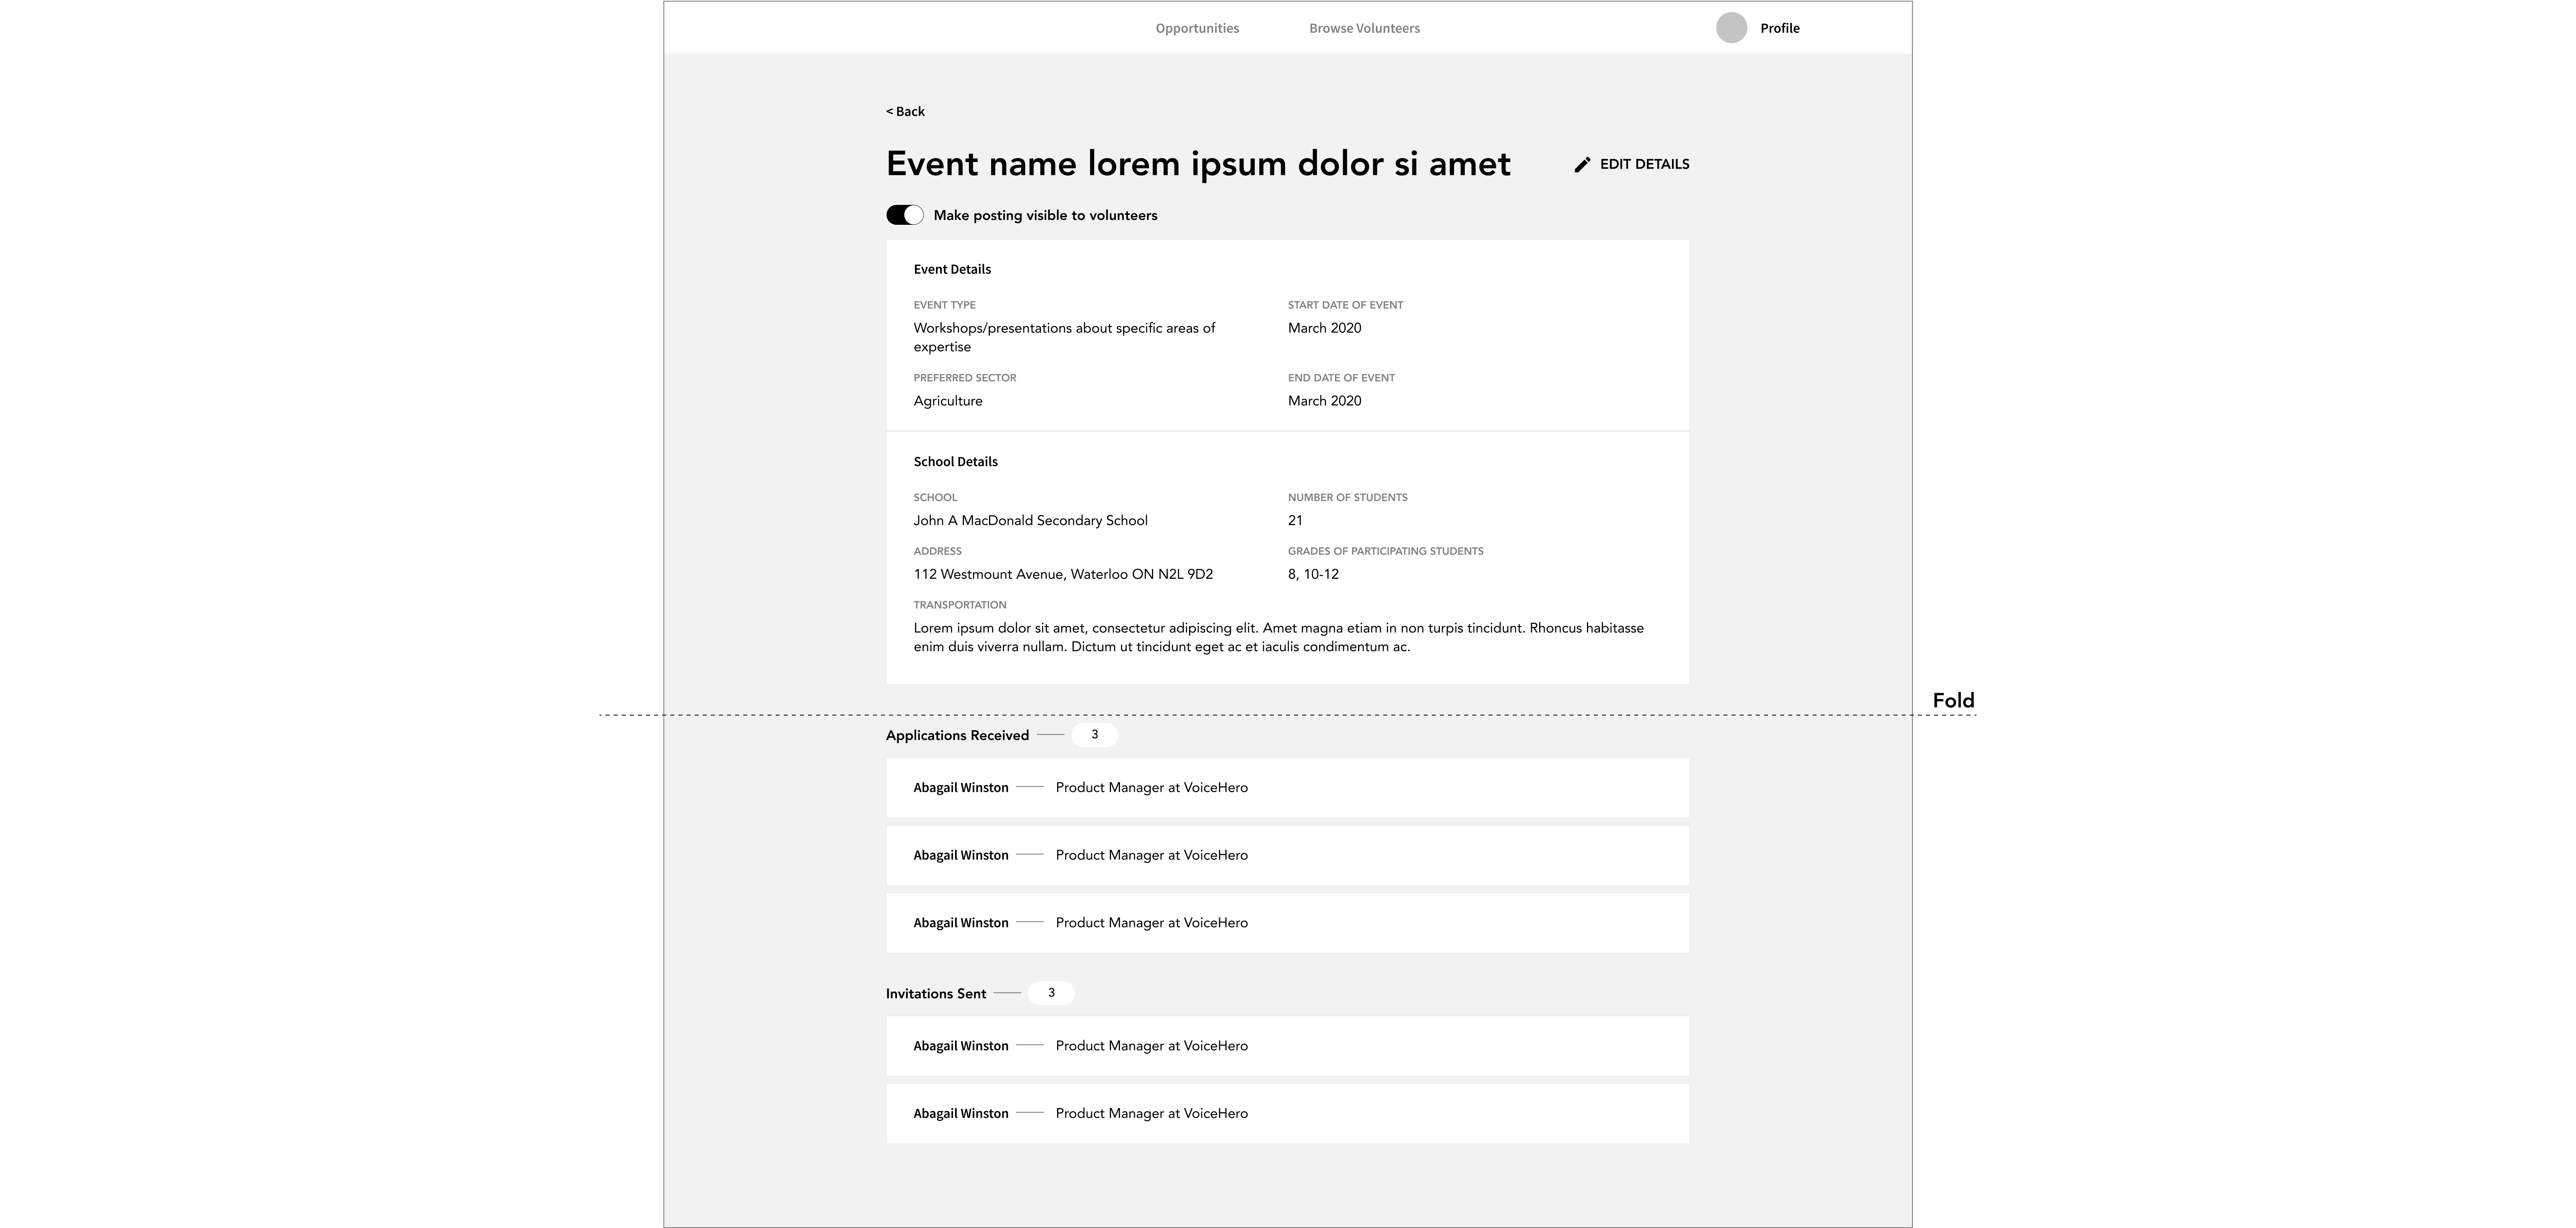
Task: Click the pencil edit icon
Action: click(1582, 165)
